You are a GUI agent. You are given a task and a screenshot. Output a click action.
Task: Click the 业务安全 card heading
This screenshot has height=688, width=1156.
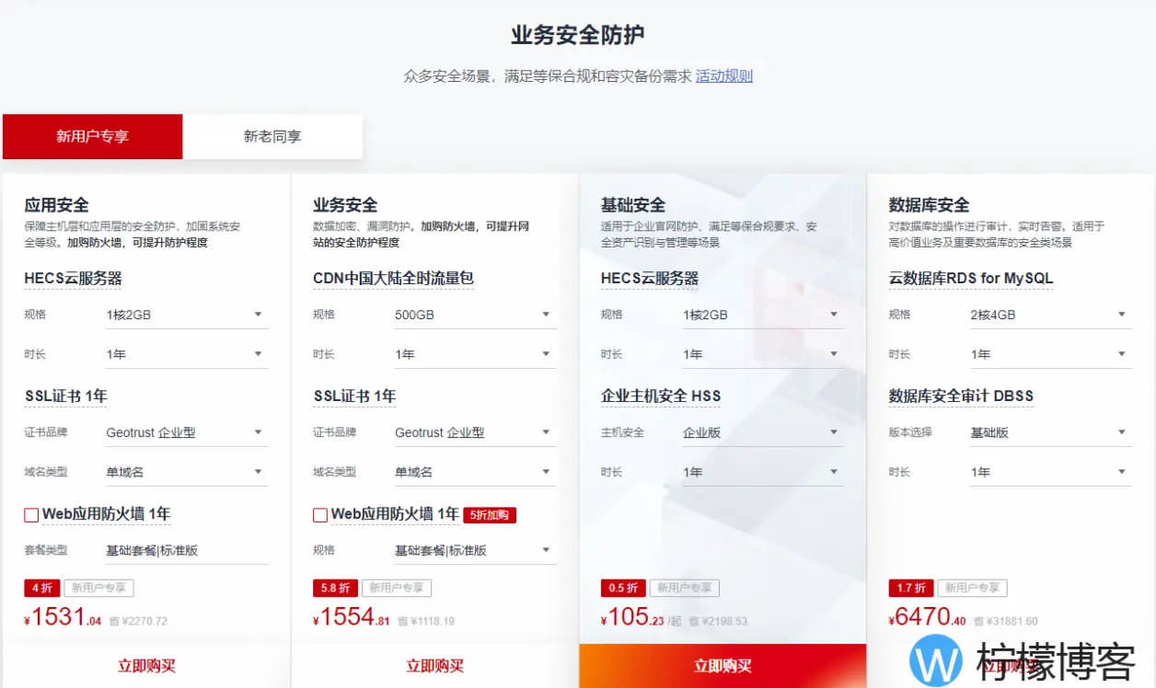coord(345,205)
